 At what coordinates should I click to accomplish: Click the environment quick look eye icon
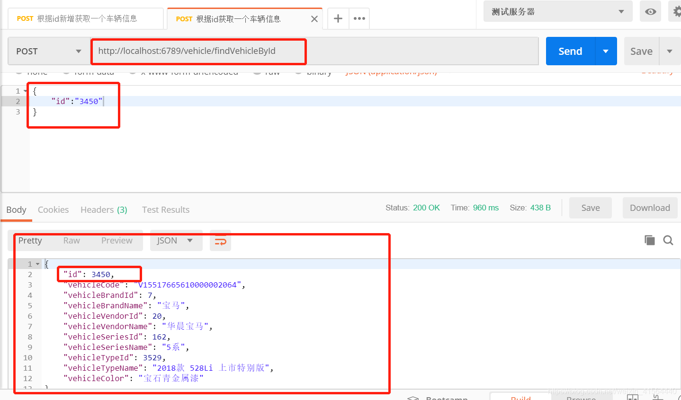coord(650,11)
